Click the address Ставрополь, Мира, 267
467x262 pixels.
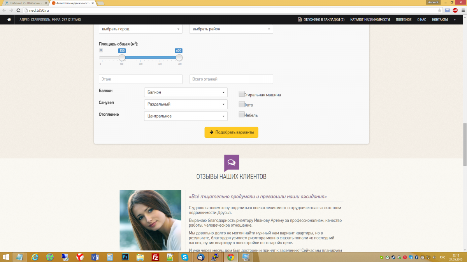[50, 19]
